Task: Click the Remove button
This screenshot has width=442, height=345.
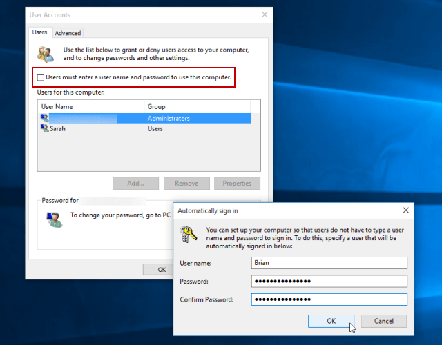Action: pos(186,184)
